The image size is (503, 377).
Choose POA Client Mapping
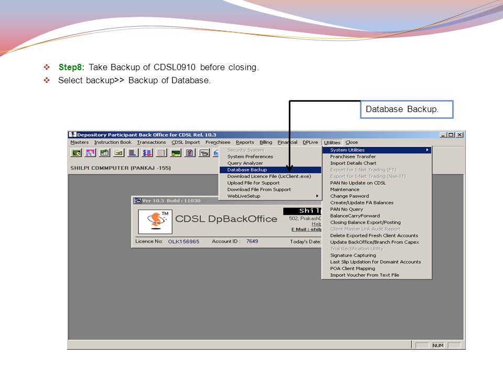(x=377, y=269)
